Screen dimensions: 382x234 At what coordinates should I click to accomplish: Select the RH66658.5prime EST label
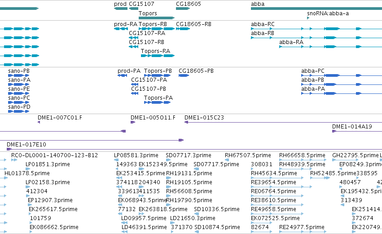303,155
